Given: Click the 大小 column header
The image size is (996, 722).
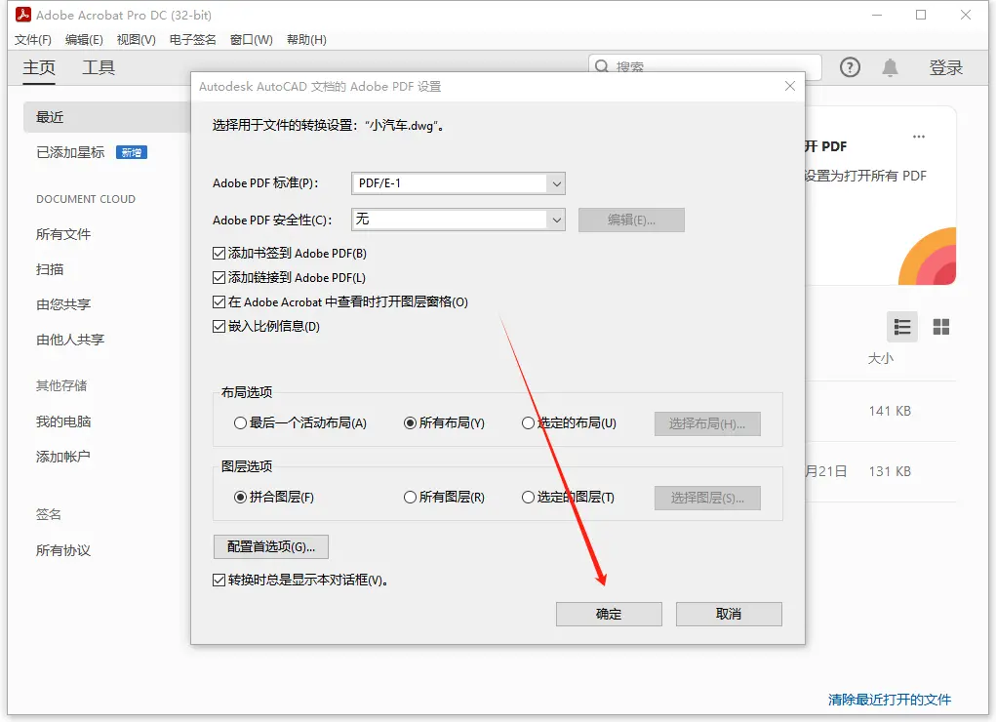Looking at the screenshot, I should 880,358.
